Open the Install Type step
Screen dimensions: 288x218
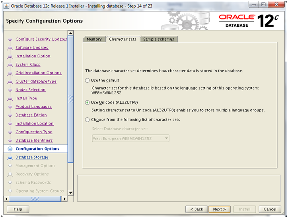tap(26, 98)
